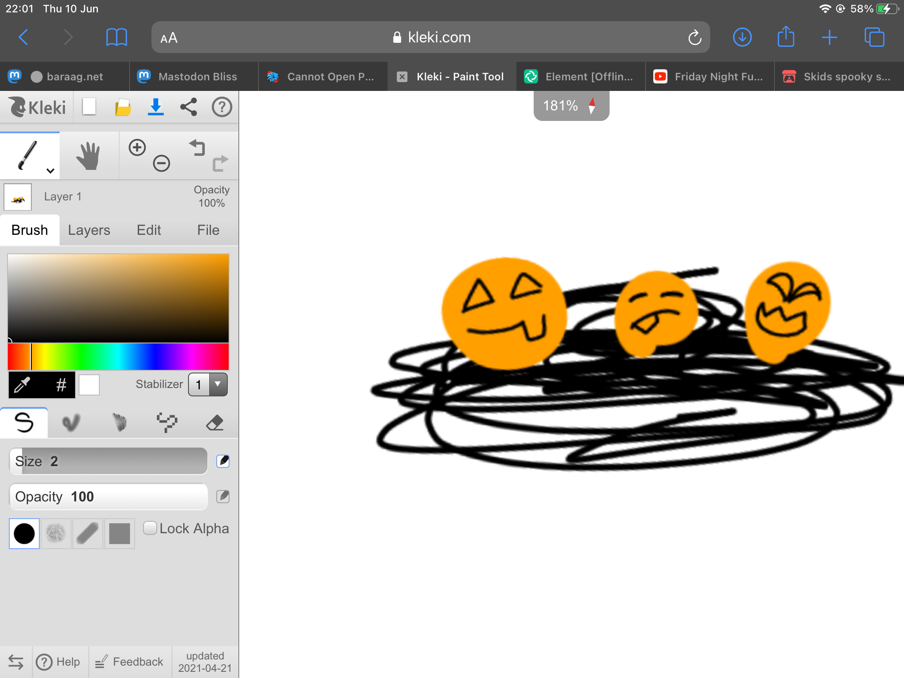The image size is (904, 678).
Task: Click the rainbow hue slider bar
Action: click(x=118, y=357)
